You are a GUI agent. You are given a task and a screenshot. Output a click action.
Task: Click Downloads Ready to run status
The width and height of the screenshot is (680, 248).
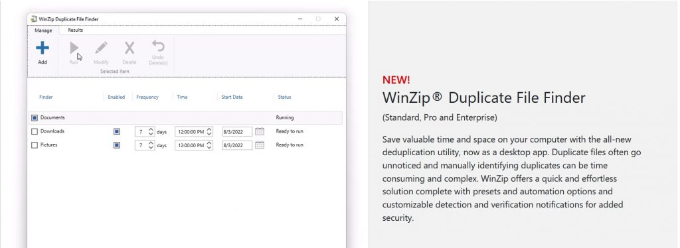290,131
